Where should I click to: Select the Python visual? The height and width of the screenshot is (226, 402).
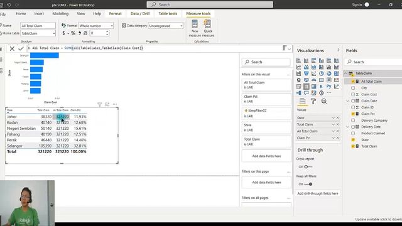pyautogui.click(x=329, y=87)
